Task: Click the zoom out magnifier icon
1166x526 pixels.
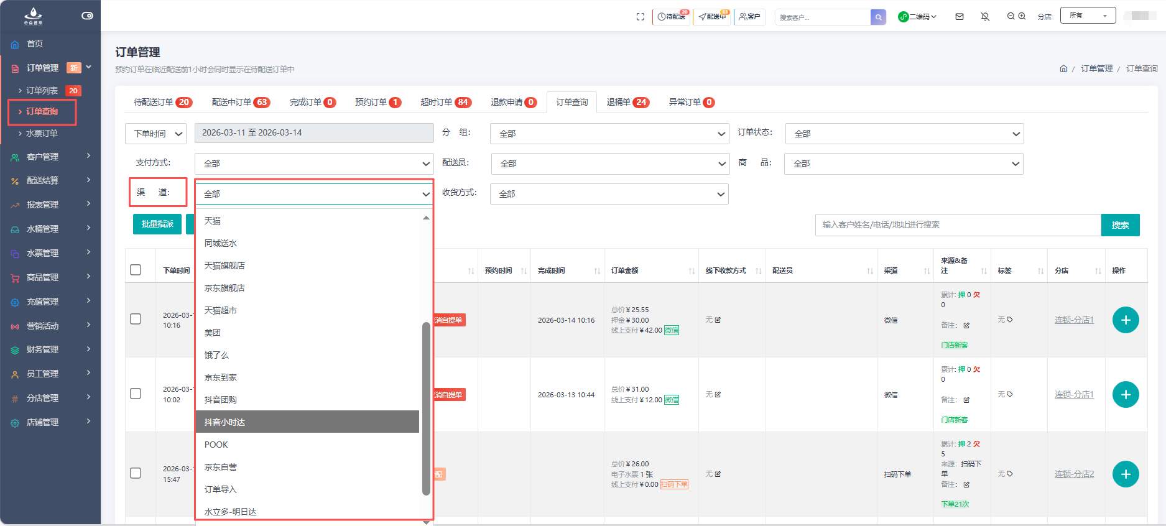Action: (x=1011, y=16)
